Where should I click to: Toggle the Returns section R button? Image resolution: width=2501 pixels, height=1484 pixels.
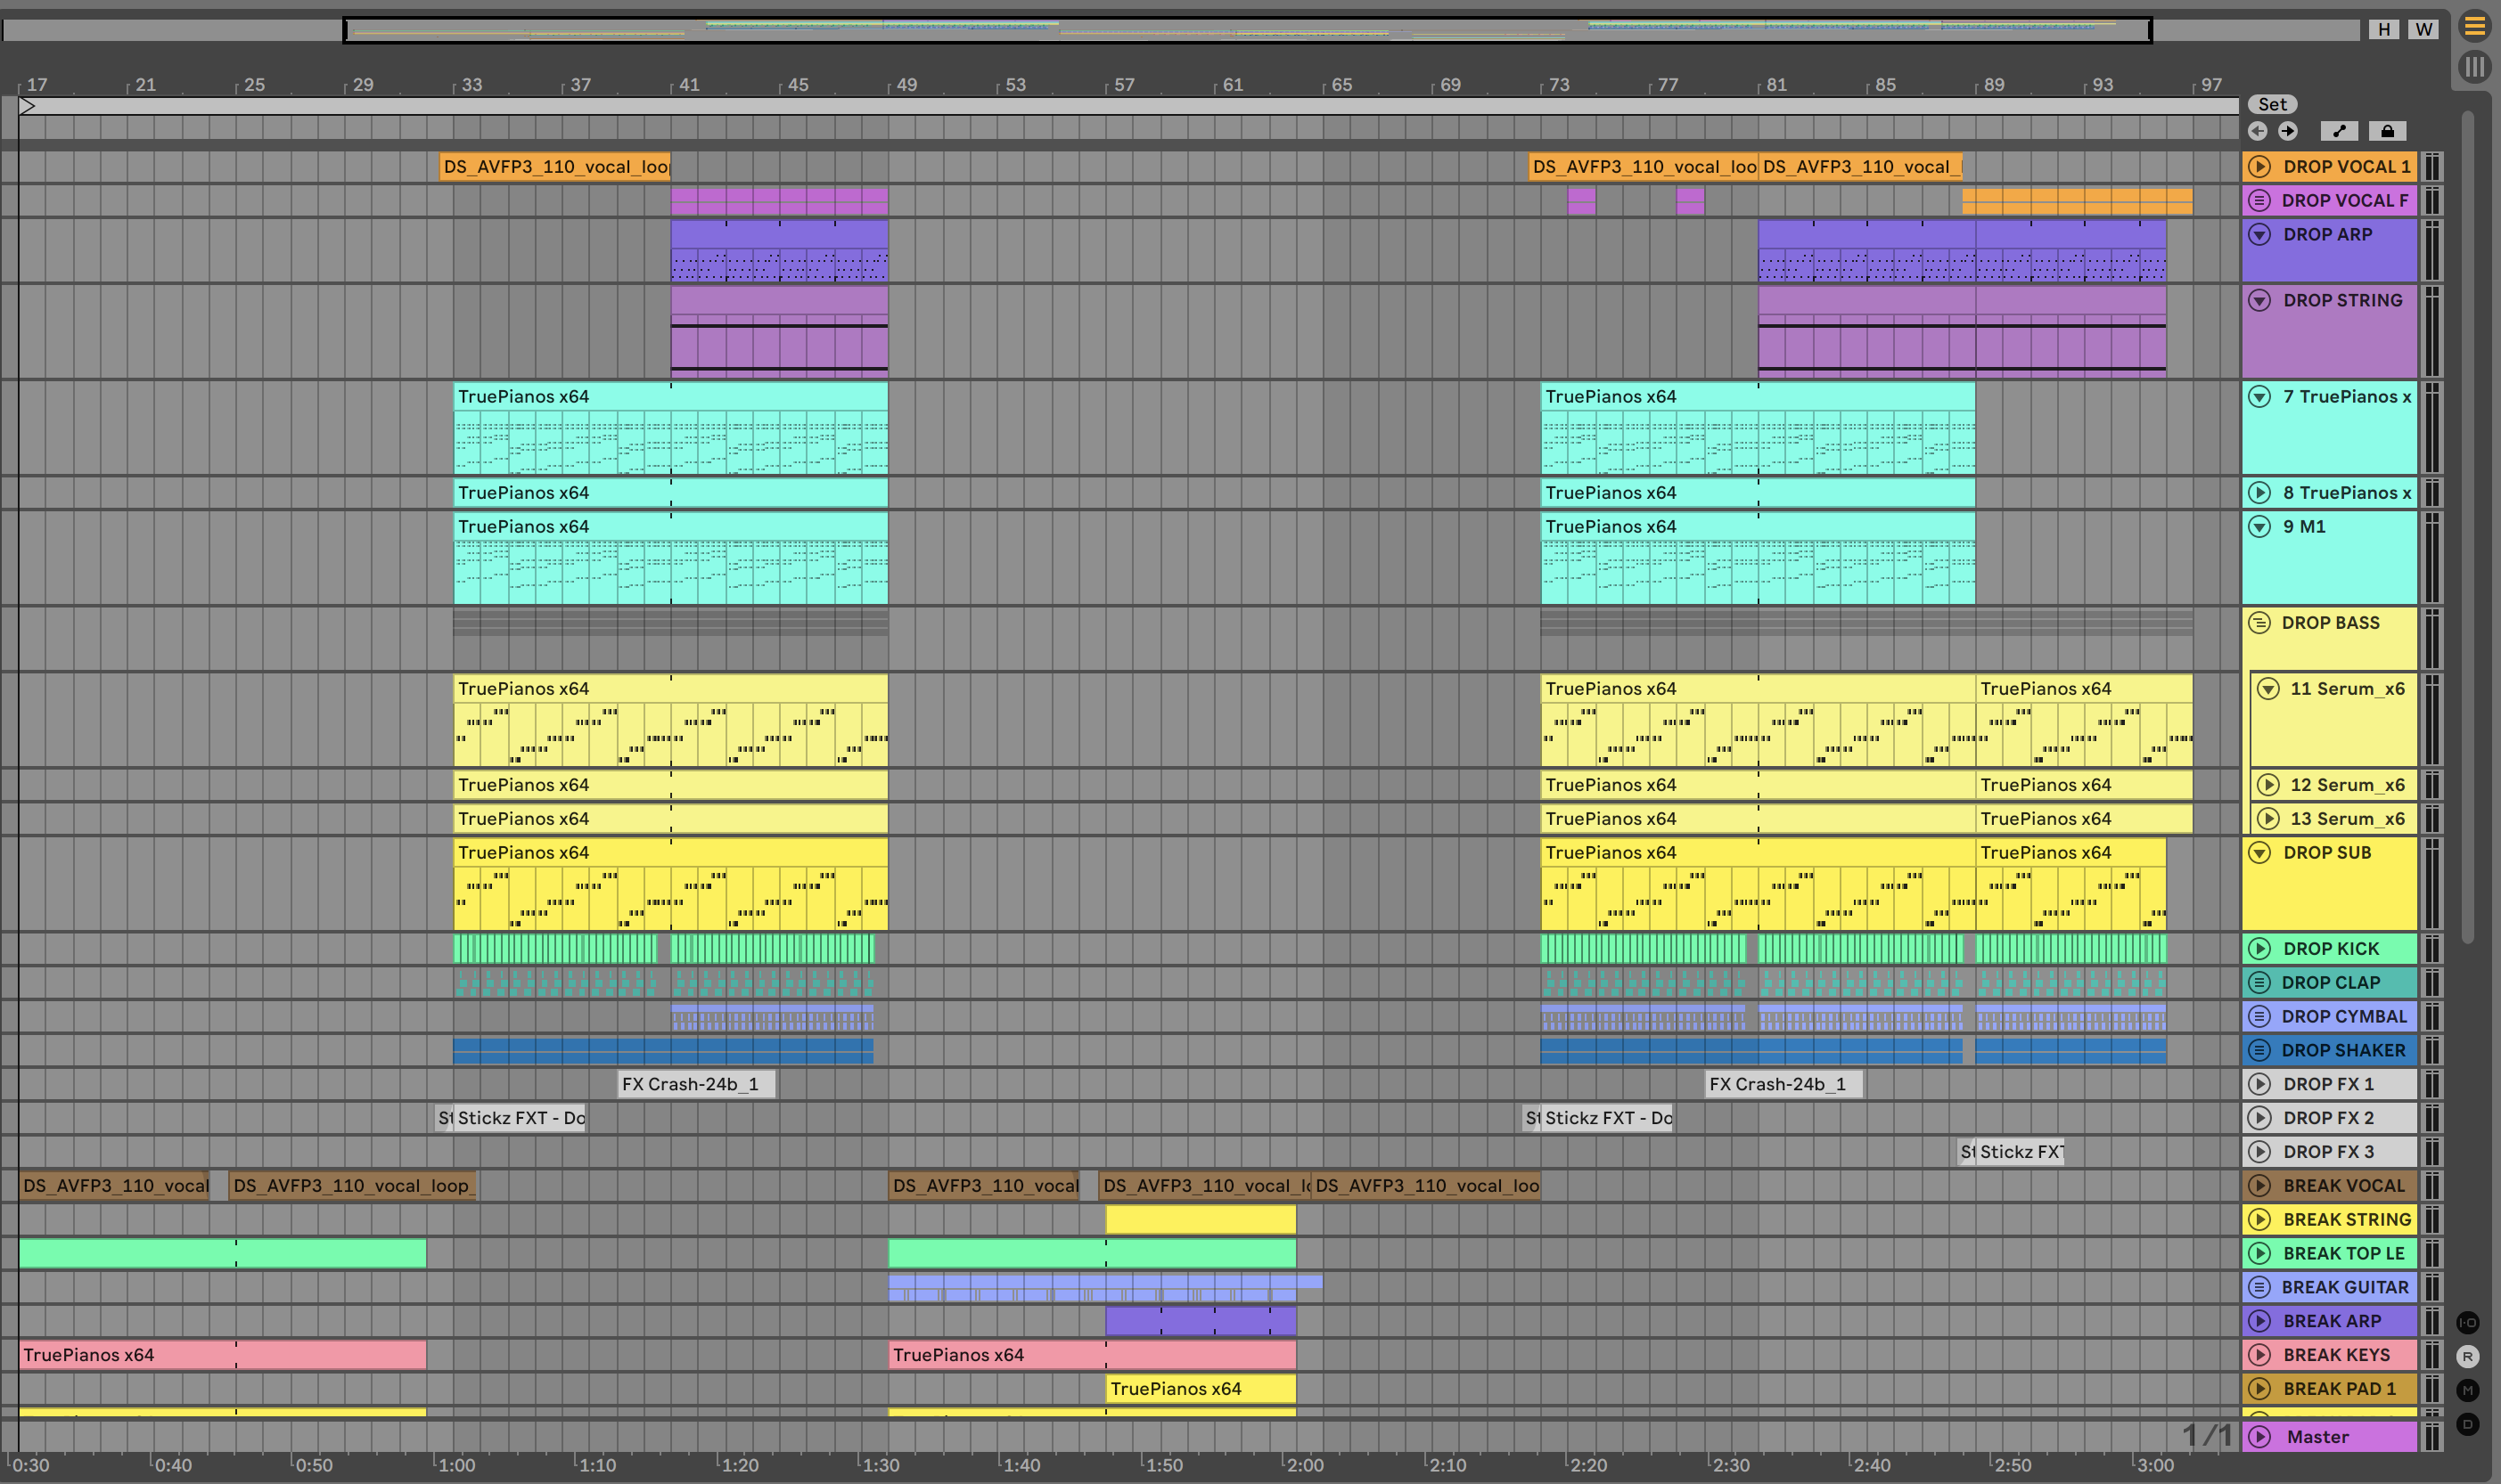[2468, 1356]
